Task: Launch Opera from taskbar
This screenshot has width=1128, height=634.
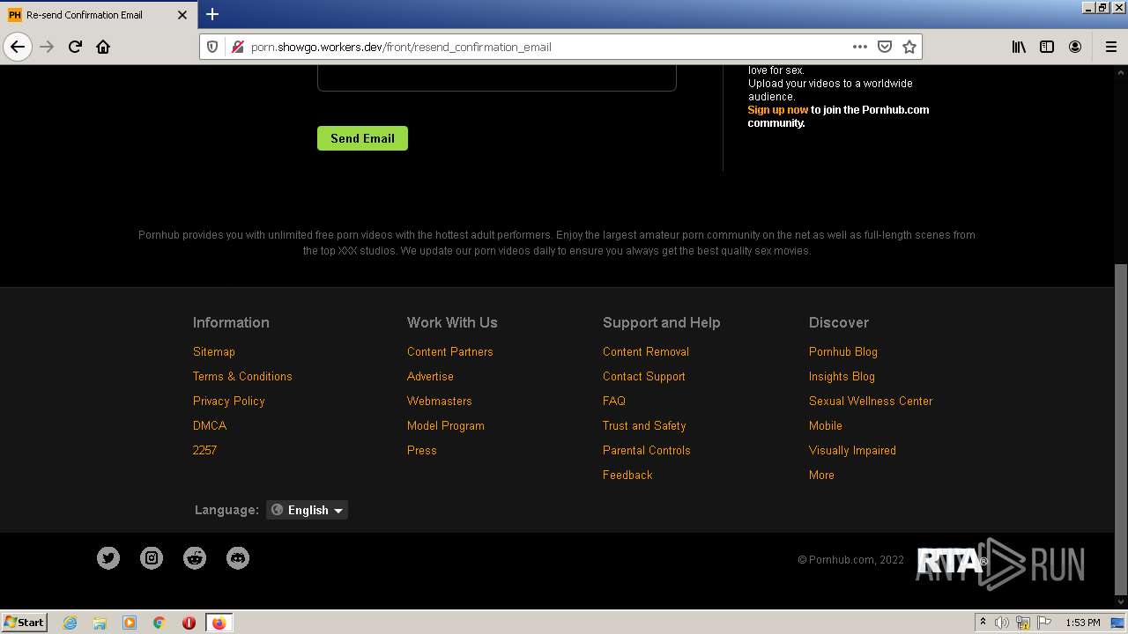Action: click(189, 623)
